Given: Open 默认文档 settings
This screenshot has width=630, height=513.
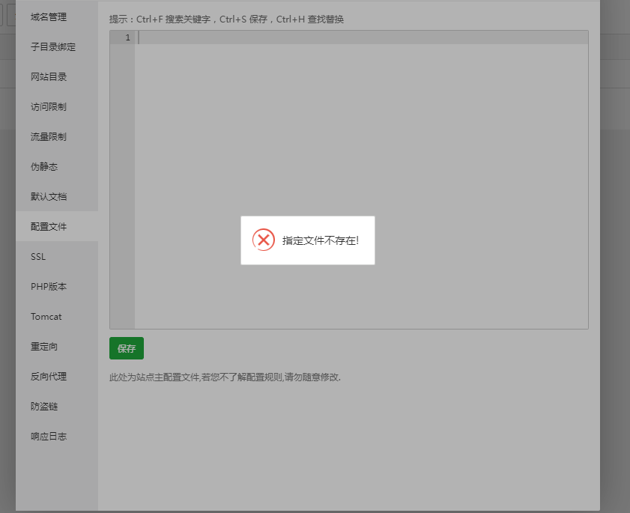Looking at the screenshot, I should click(47, 196).
